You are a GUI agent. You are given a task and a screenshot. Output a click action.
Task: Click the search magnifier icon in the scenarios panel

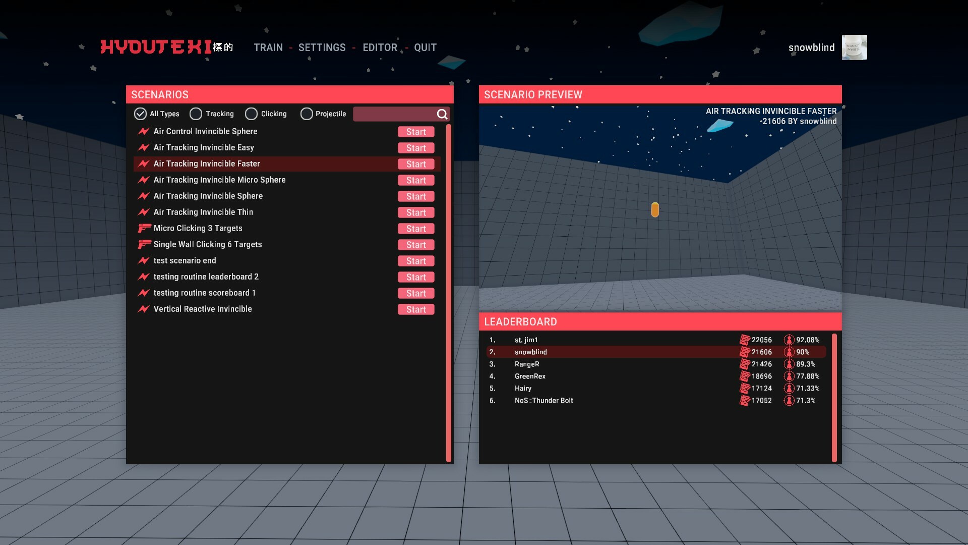click(x=442, y=114)
